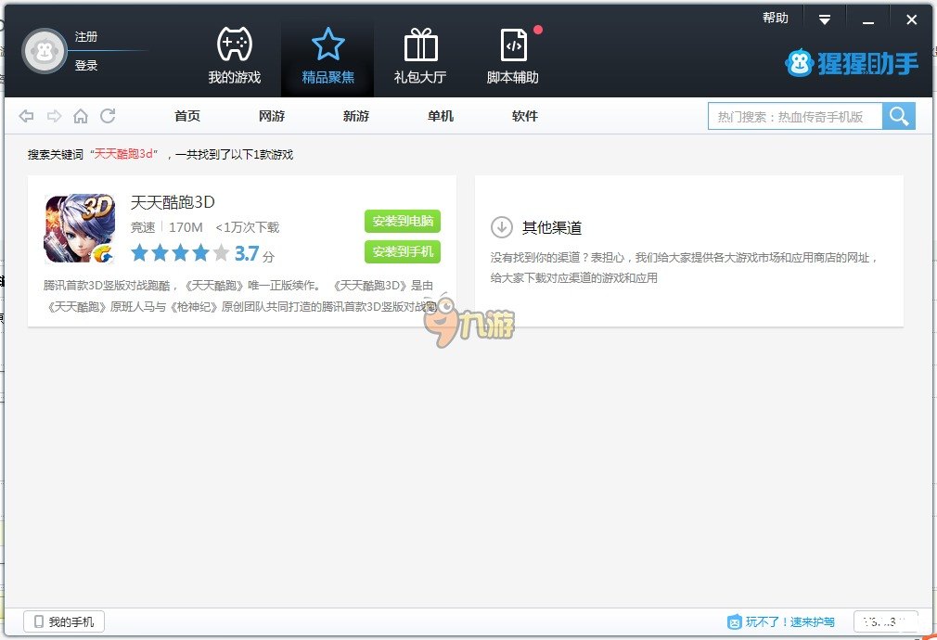937x640 pixels.
Task: Click the game description starting 腾讯首款3D竖版
Action: click(239, 296)
